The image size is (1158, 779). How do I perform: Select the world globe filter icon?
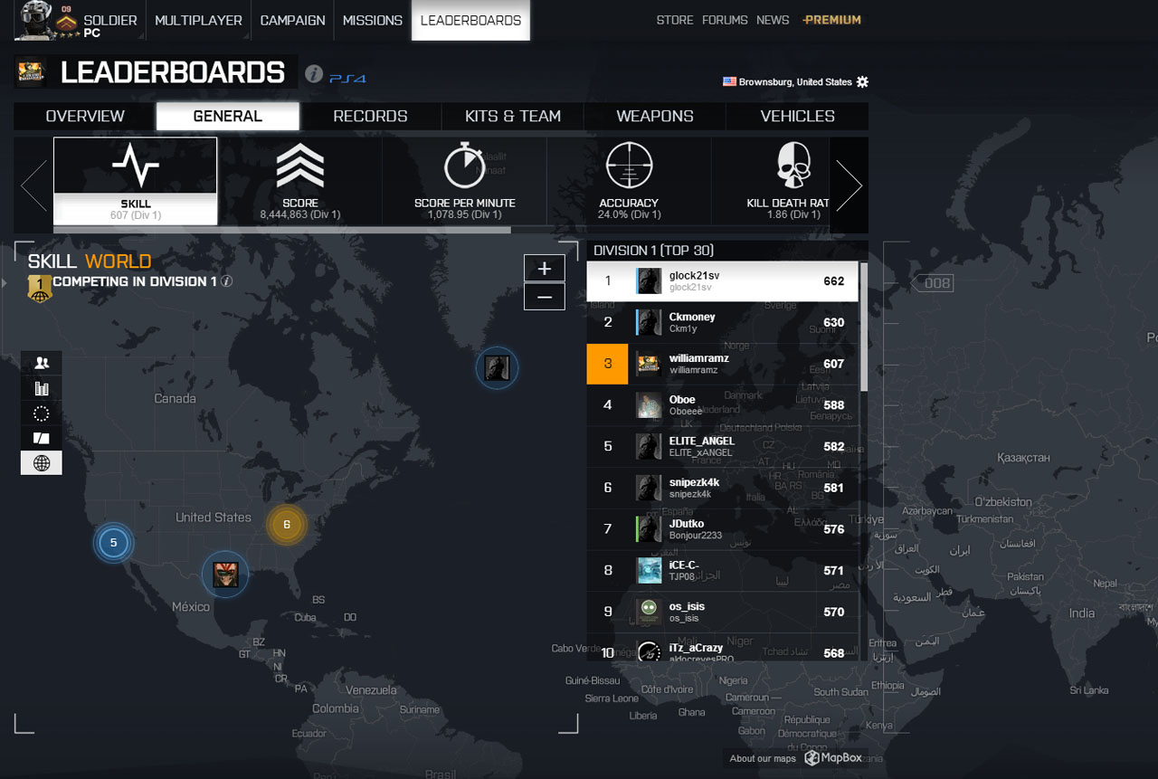click(x=42, y=463)
